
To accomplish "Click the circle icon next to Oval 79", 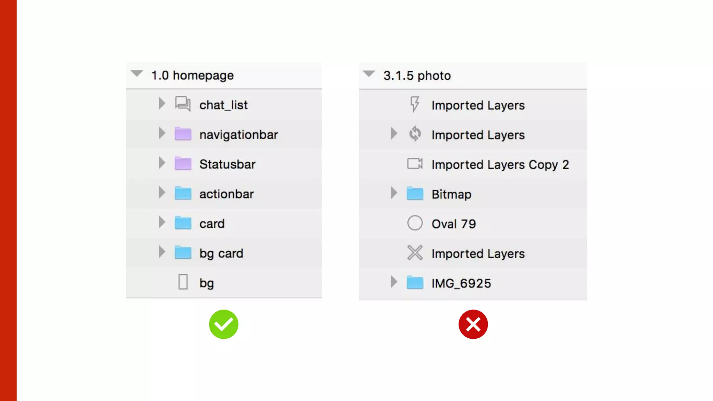I will point(415,223).
